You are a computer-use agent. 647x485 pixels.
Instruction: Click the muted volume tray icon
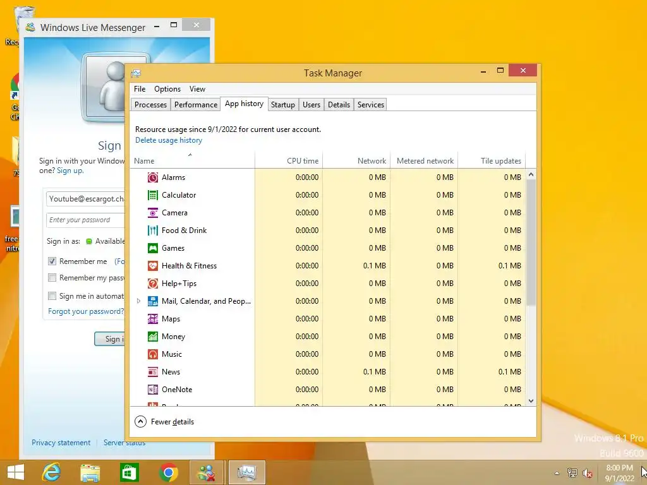tap(588, 473)
